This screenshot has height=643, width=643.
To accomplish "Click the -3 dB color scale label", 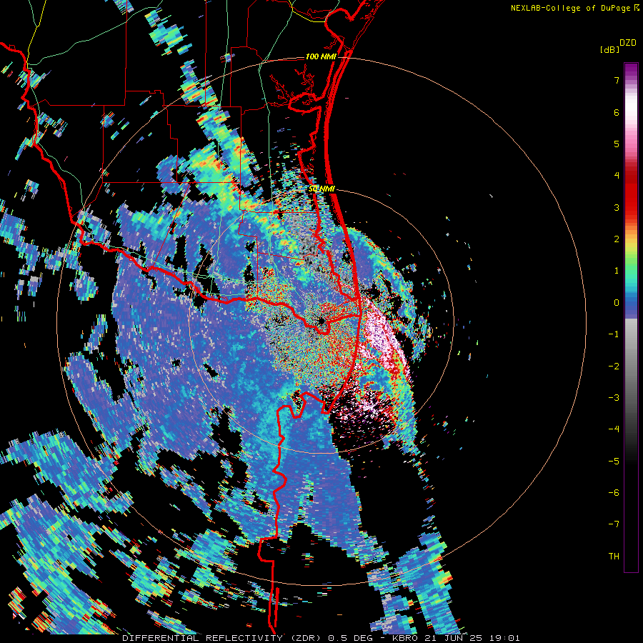I will click(614, 398).
